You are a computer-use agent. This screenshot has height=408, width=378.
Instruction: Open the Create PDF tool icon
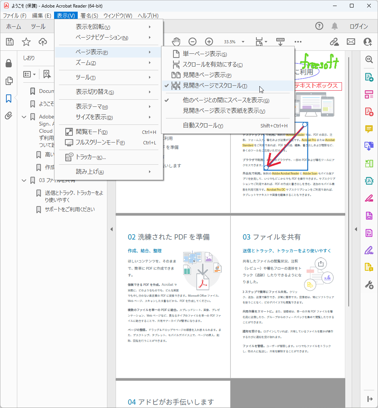[x=369, y=112]
